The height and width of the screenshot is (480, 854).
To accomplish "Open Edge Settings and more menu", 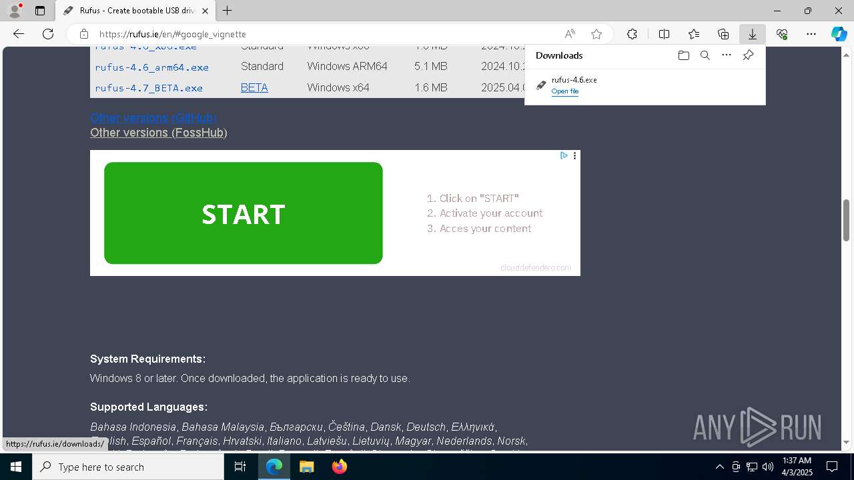I will 811,34.
